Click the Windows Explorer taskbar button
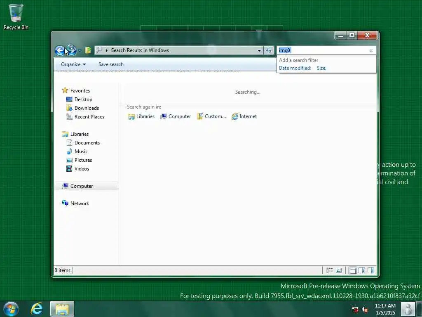 (x=62, y=309)
